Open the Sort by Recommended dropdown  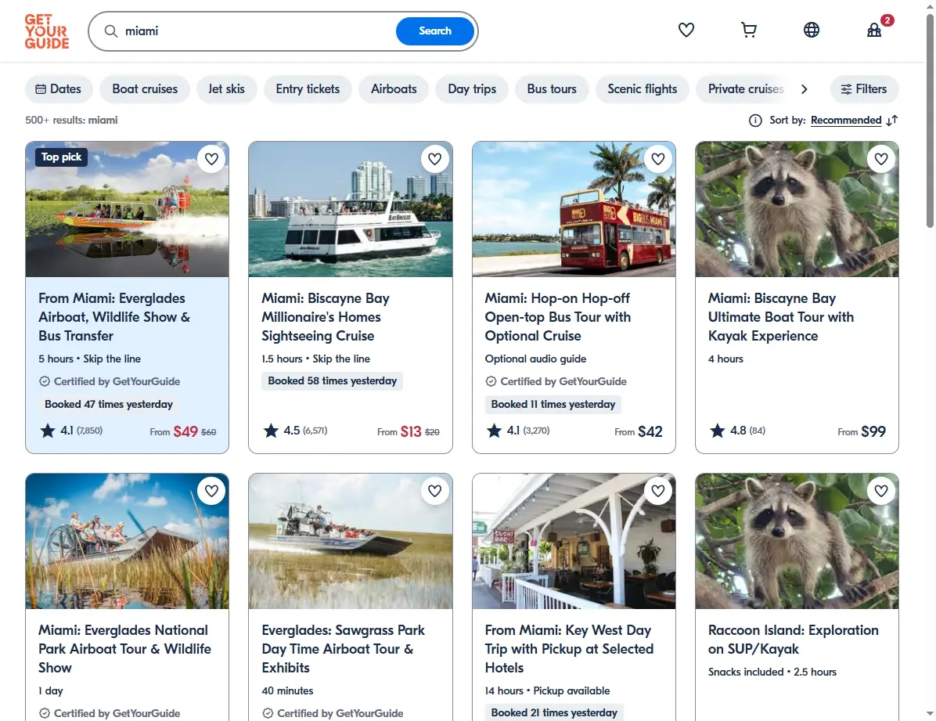[846, 121]
